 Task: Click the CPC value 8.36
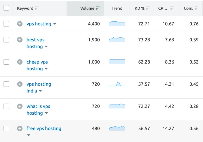[x=169, y=62]
